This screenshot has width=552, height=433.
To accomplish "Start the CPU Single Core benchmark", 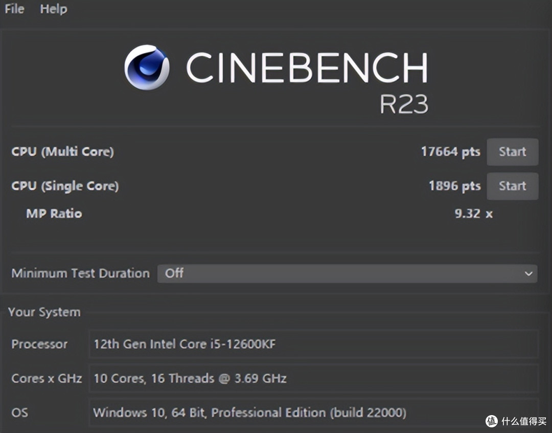I will click(x=513, y=186).
